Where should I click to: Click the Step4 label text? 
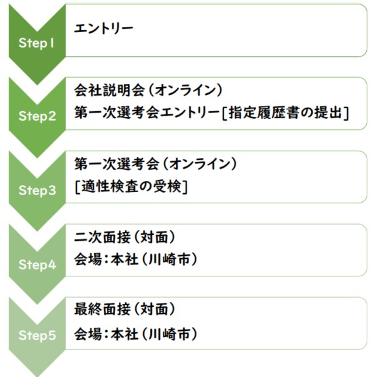tap(38, 265)
